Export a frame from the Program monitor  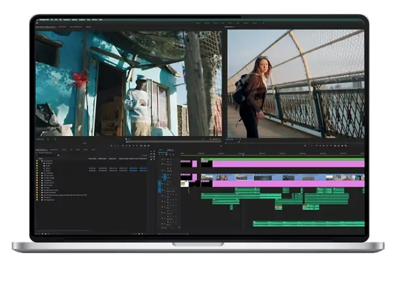[x=342, y=145]
